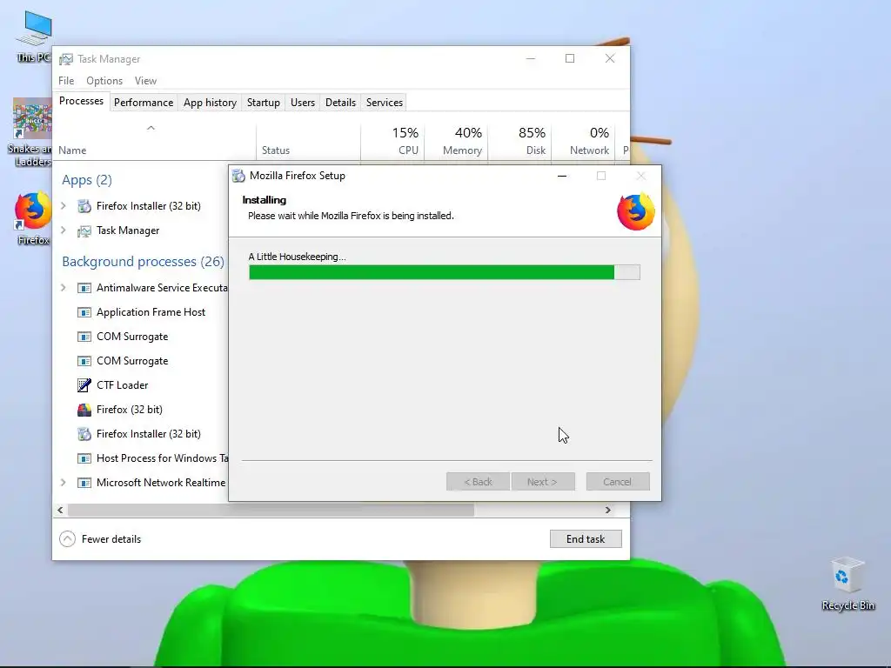Sort by the Status column header
The height and width of the screenshot is (668, 891).
pos(309,141)
